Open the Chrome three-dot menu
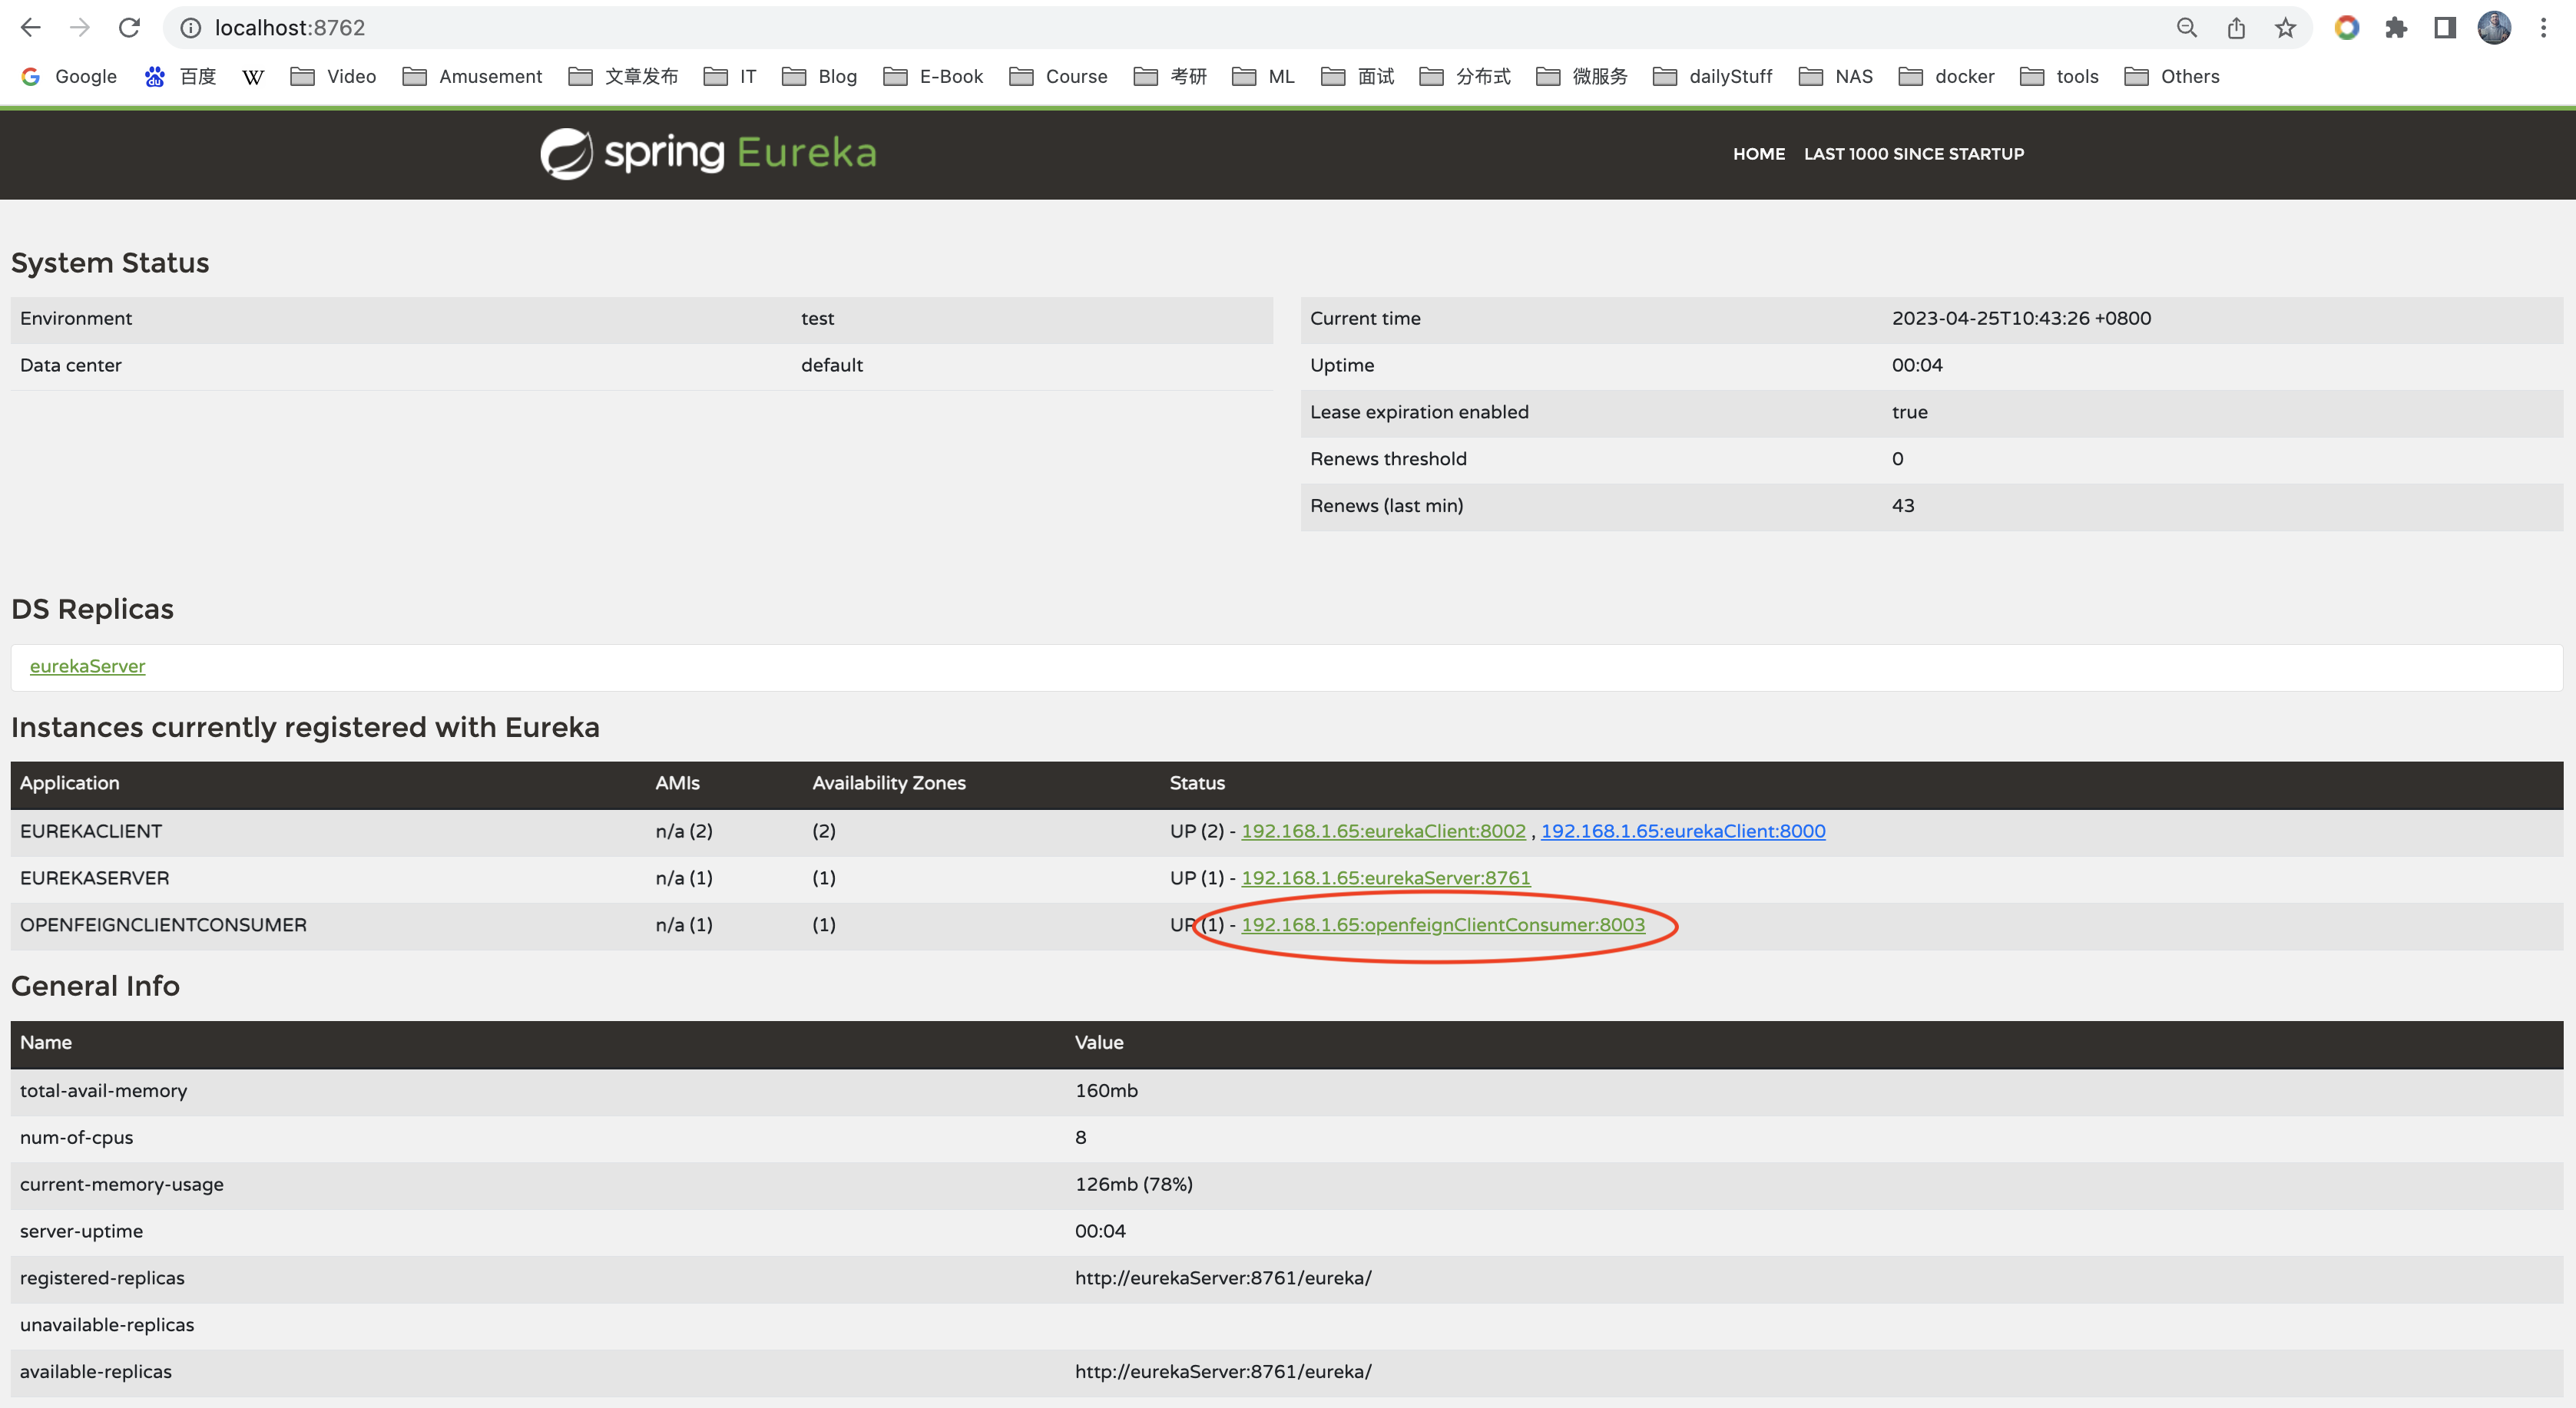 point(2543,28)
